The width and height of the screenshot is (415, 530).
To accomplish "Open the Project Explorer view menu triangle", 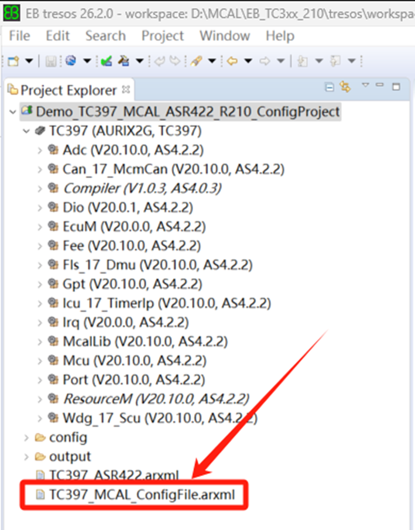I will coord(365,84).
